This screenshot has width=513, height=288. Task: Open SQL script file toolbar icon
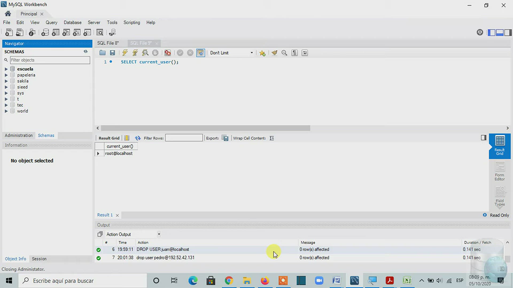click(20, 33)
